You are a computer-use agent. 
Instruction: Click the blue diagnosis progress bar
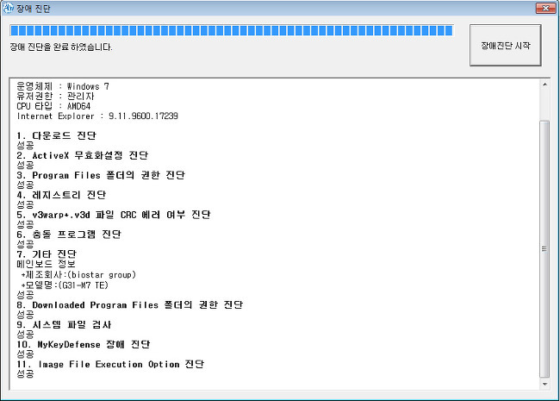(x=232, y=30)
